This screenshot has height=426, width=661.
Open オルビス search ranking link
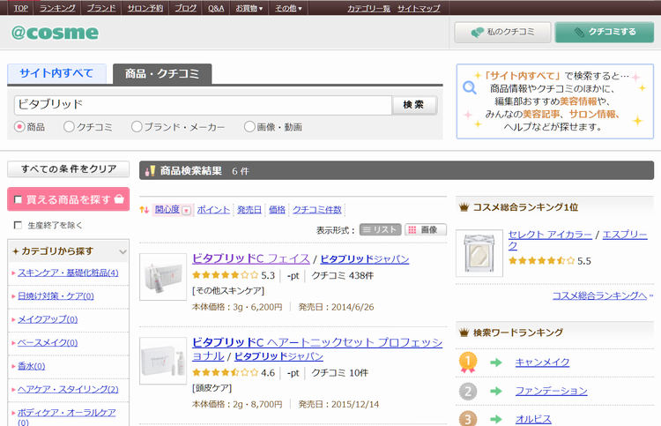click(x=533, y=419)
